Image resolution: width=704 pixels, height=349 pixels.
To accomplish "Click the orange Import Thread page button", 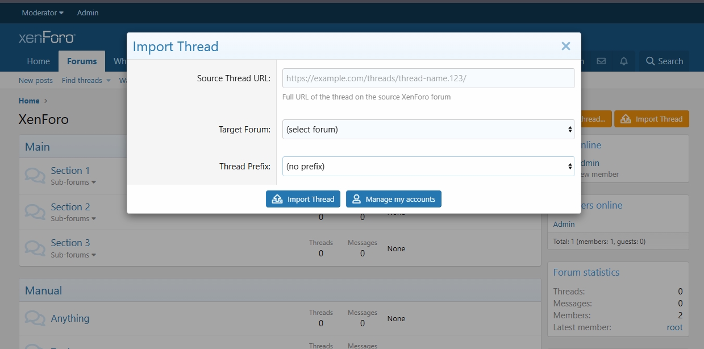I will pos(651,119).
